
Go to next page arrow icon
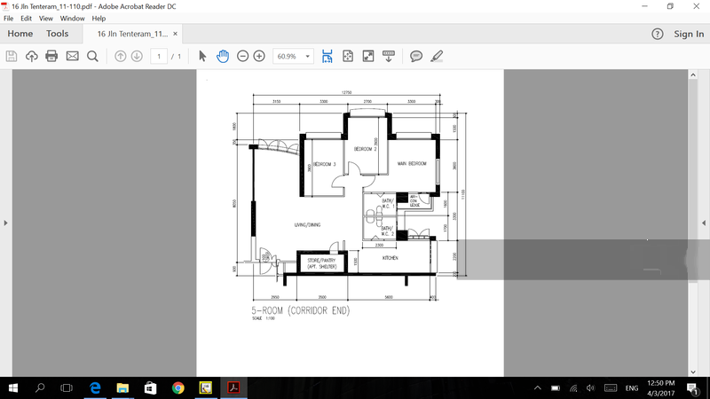click(x=137, y=56)
